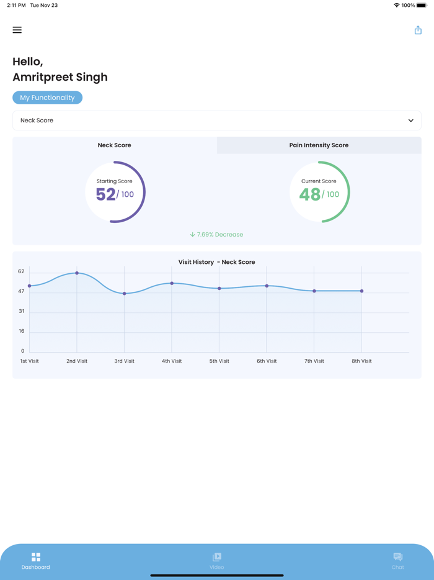Open the Dashboard grid icon

click(x=36, y=556)
